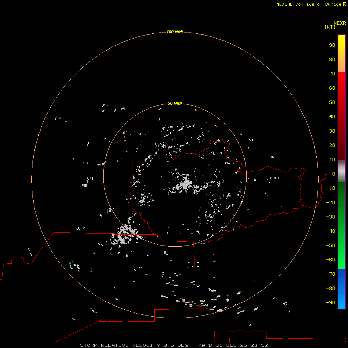Click the KT units label above the scale
The height and width of the screenshot is (348, 348).
(x=330, y=27)
